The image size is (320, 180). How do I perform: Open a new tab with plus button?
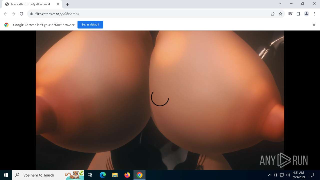tap(67, 4)
